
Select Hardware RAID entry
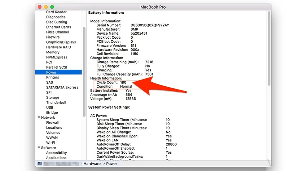click(58, 47)
